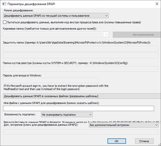Click the Защитить папки label text
161x146 pixels.
pos(77,43)
